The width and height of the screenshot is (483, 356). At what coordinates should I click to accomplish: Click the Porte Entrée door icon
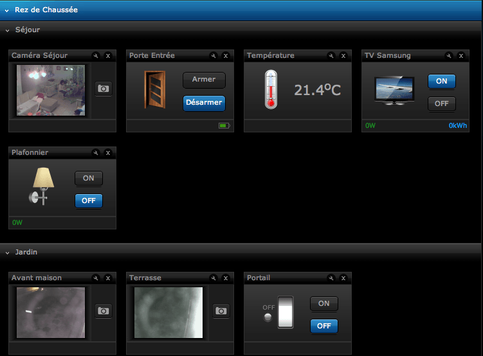pyautogui.click(x=155, y=89)
